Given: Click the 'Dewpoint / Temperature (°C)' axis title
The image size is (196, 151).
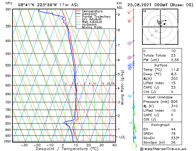Looking at the screenshot, I should pyautogui.click(x=67, y=149).
